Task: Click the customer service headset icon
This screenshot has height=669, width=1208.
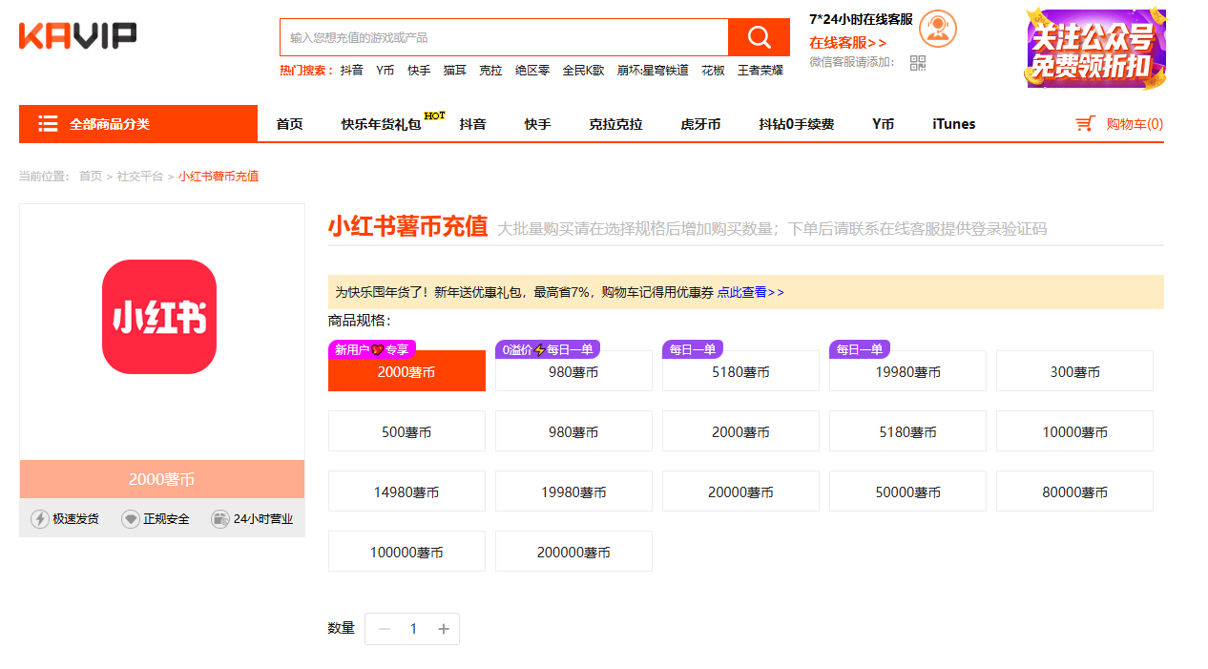Action: [x=937, y=29]
